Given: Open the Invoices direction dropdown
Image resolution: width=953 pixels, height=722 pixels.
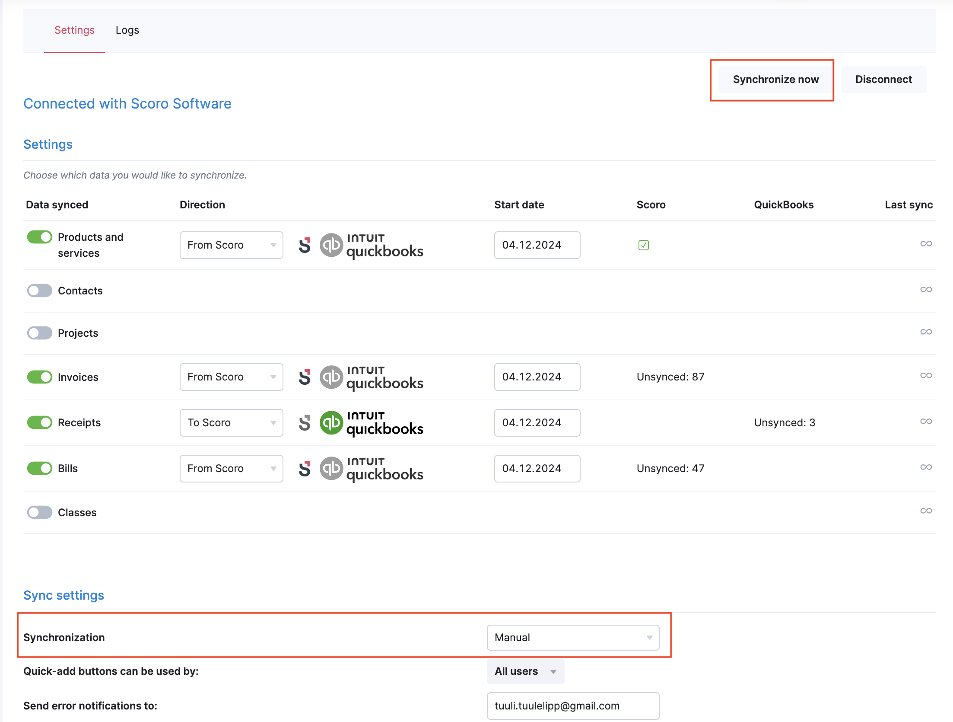Looking at the screenshot, I should 232,377.
